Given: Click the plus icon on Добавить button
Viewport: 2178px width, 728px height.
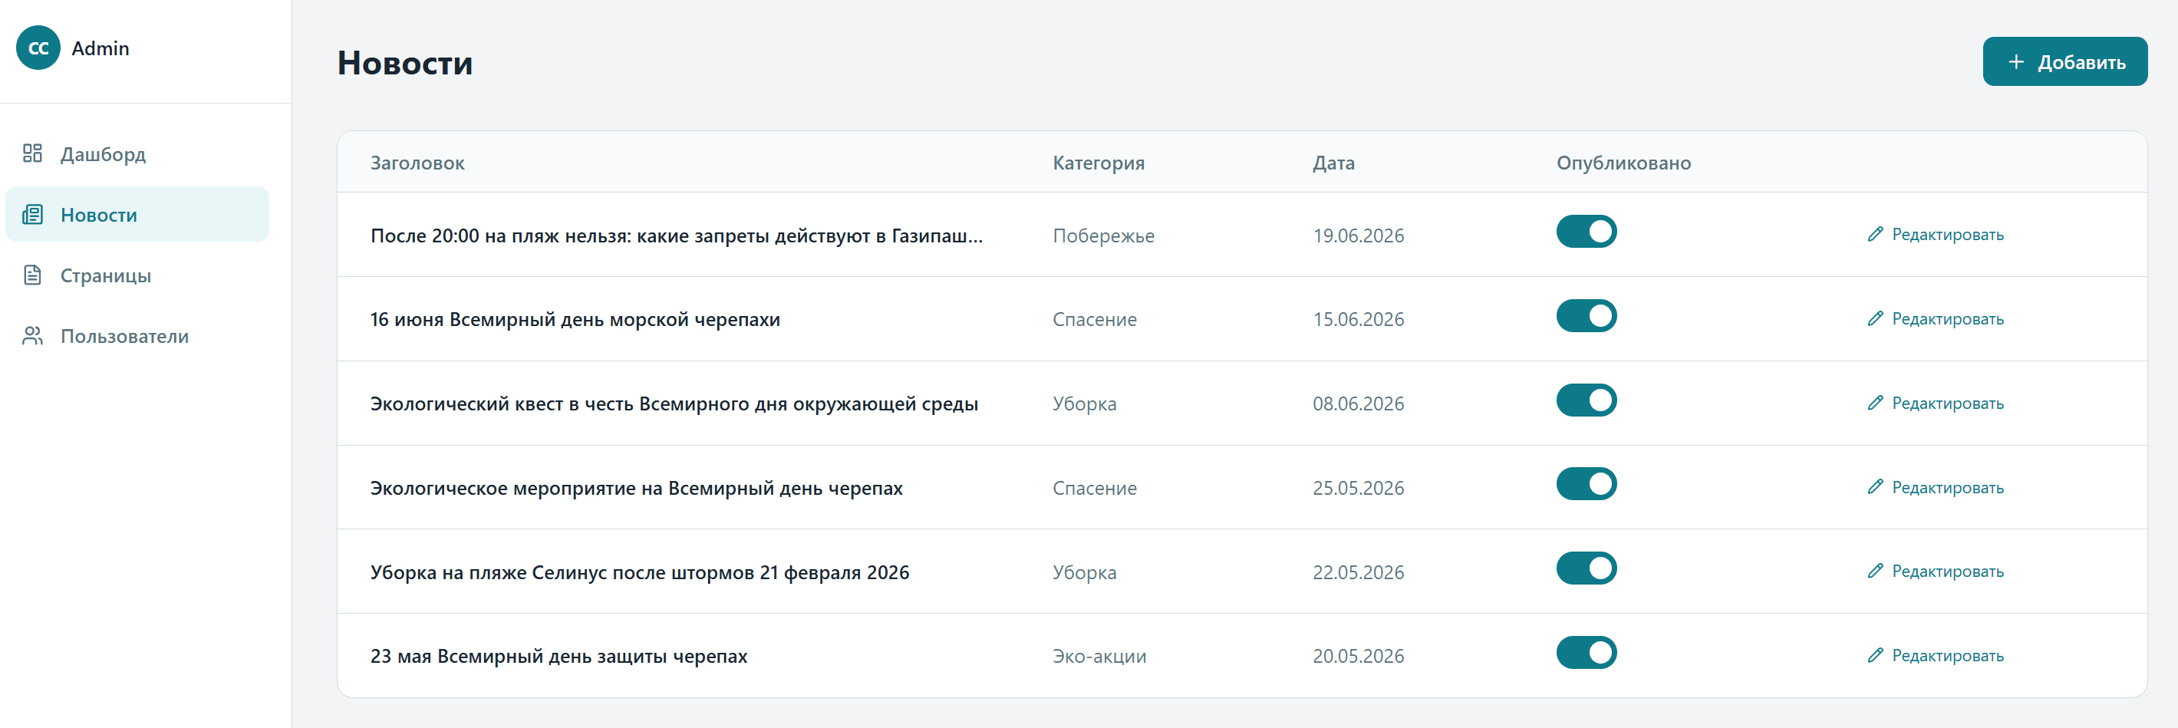Looking at the screenshot, I should [2016, 61].
